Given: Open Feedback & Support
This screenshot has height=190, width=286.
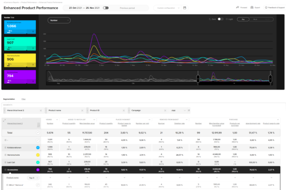Looking at the screenshot, I should (x=275, y=8).
